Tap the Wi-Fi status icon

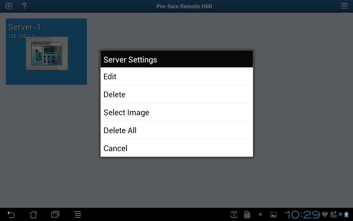click(325, 214)
